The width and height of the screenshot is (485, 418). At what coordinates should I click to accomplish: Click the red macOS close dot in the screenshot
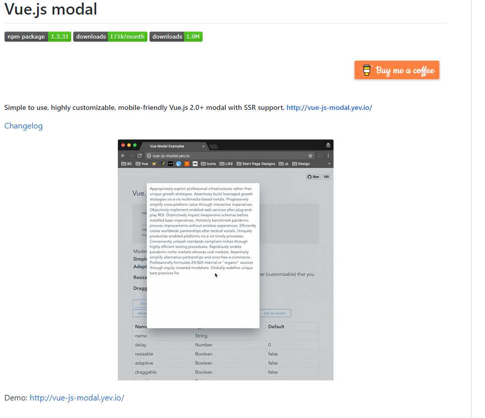coord(123,145)
